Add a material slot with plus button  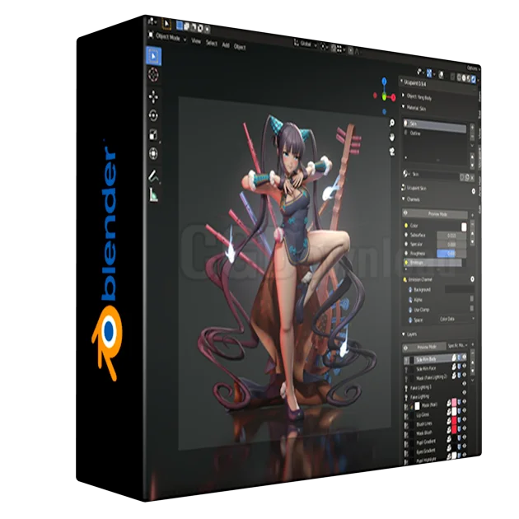[x=472, y=127]
